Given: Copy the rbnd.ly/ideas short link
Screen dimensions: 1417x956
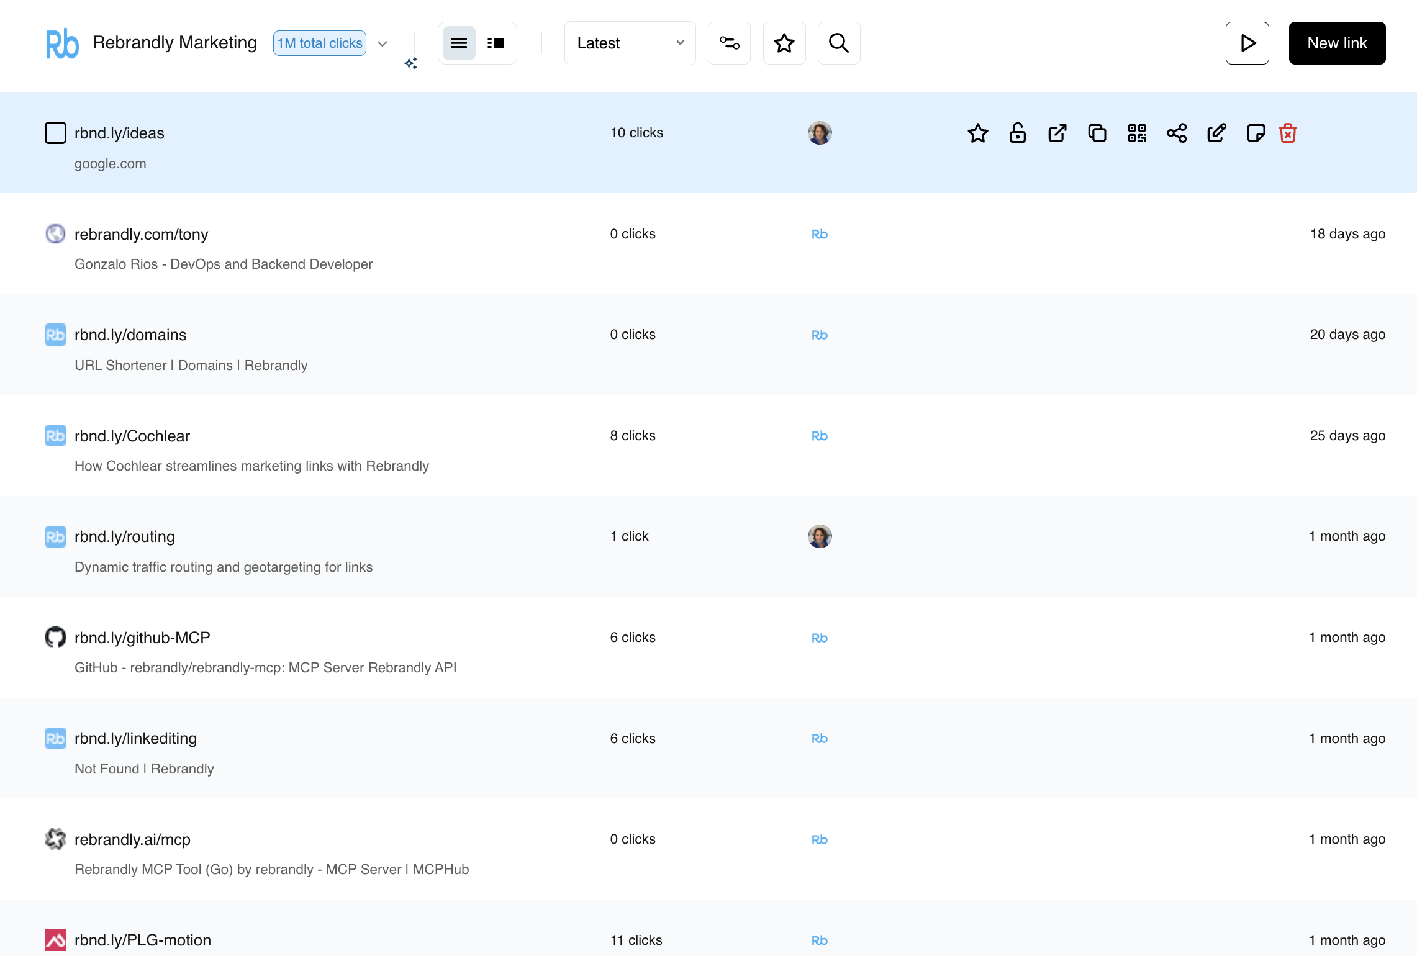Looking at the screenshot, I should 1097,133.
